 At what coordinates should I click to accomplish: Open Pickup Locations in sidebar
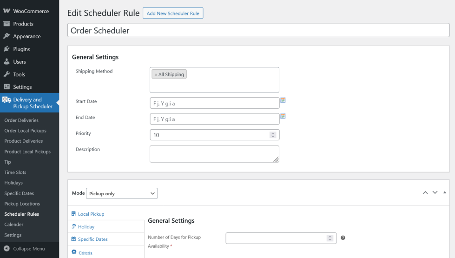22,204
